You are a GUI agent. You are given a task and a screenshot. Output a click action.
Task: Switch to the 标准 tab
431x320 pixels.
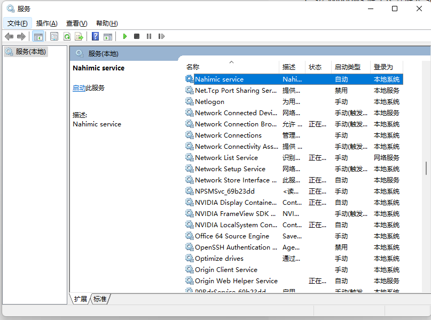[100, 299]
